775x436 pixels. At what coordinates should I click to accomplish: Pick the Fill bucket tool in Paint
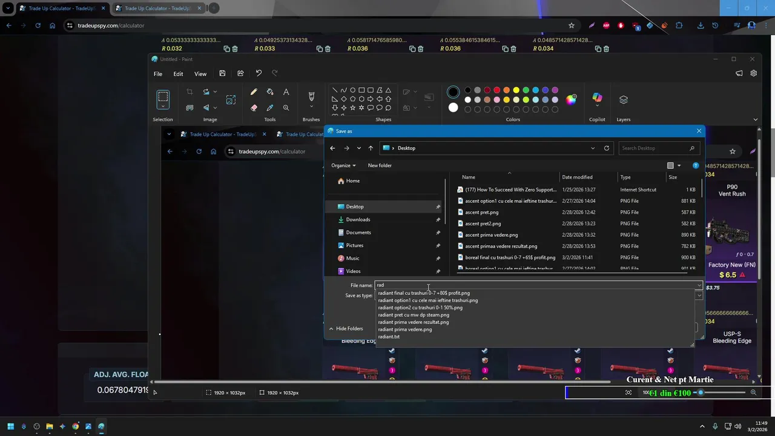coord(270,92)
